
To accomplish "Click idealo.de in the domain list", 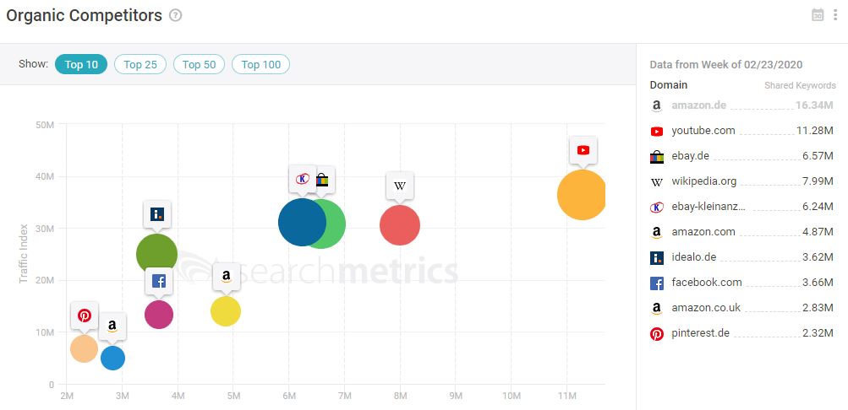I will click(694, 256).
